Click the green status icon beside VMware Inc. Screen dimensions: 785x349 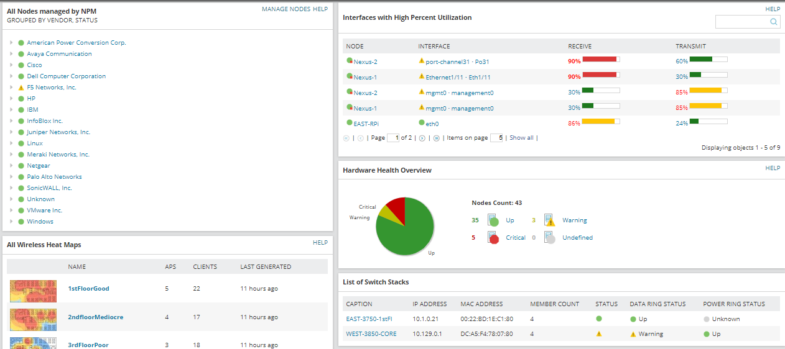point(21,211)
